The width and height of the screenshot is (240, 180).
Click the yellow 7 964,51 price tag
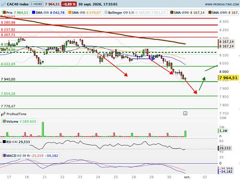point(228,78)
